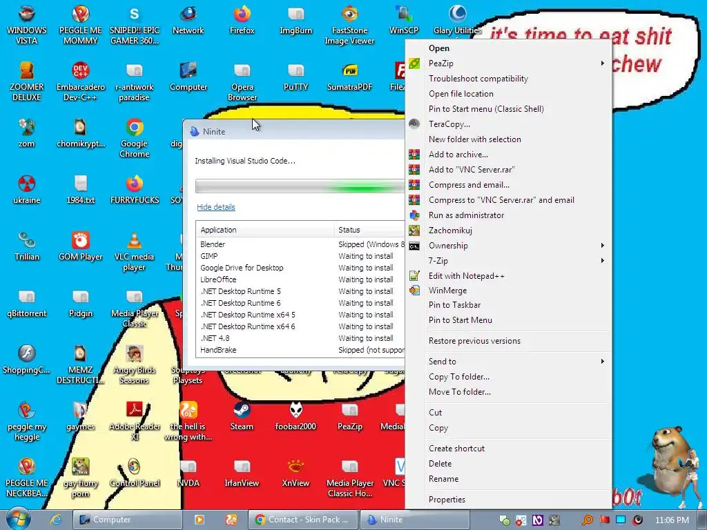This screenshot has height=530, width=707.
Task: Open the Windows Start orb
Action: (x=18, y=519)
